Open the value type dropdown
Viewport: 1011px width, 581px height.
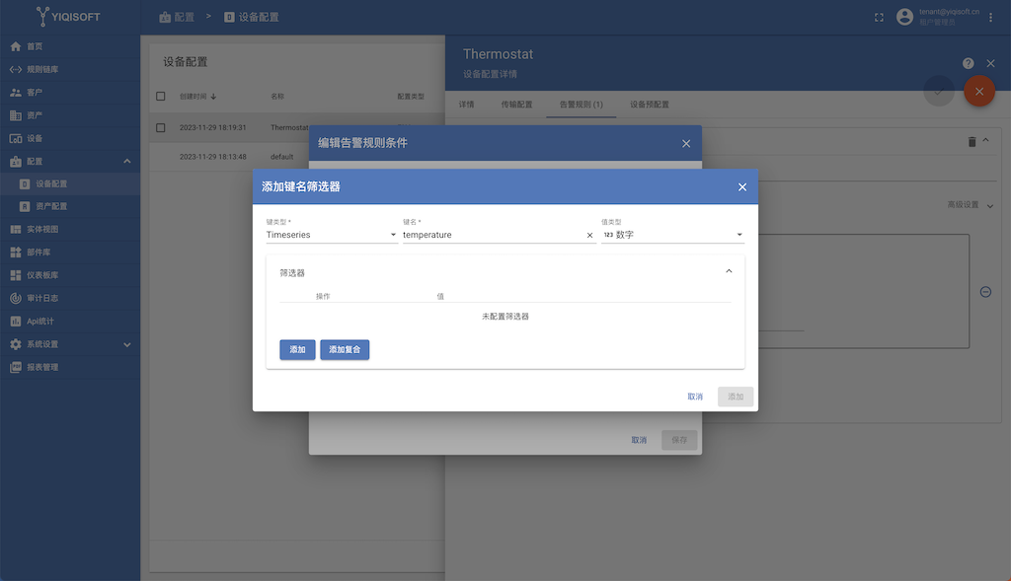(672, 235)
